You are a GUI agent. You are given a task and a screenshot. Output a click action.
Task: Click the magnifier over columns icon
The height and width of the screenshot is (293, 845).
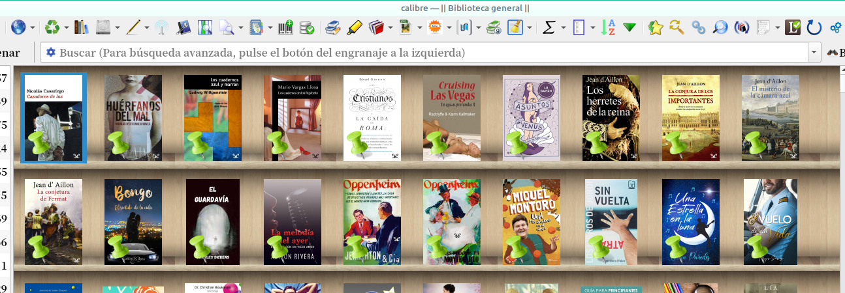pos(205,27)
